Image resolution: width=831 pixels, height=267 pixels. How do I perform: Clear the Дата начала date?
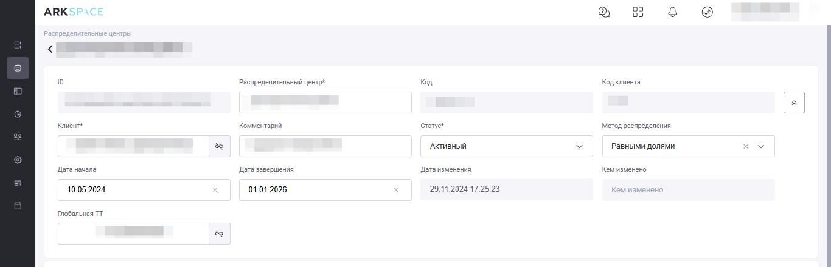coord(215,190)
